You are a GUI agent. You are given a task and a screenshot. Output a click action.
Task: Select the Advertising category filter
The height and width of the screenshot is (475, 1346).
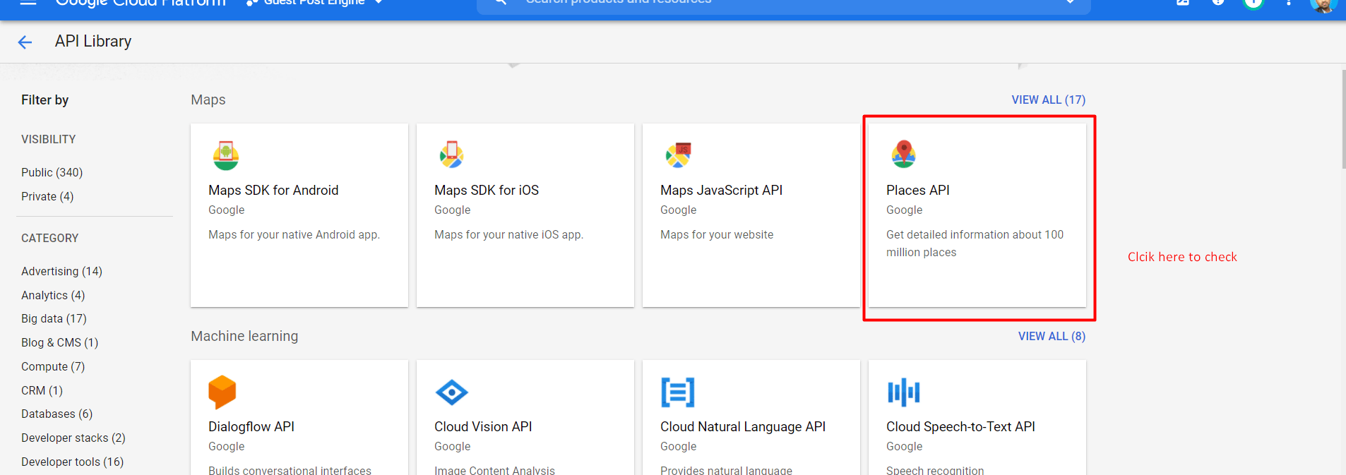point(61,271)
